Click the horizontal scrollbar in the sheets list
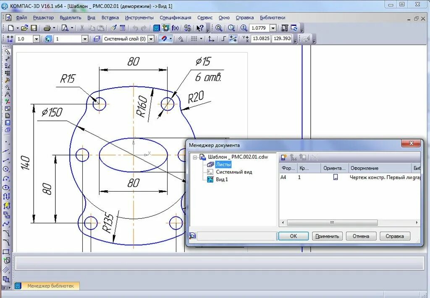Image resolution: width=430 pixels, height=298 pixels. click(332, 223)
